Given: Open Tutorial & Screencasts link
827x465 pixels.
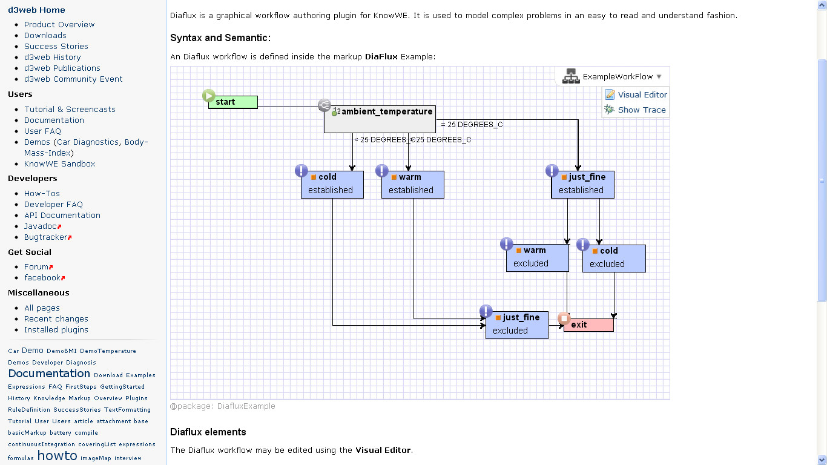Looking at the screenshot, I should click(70, 110).
